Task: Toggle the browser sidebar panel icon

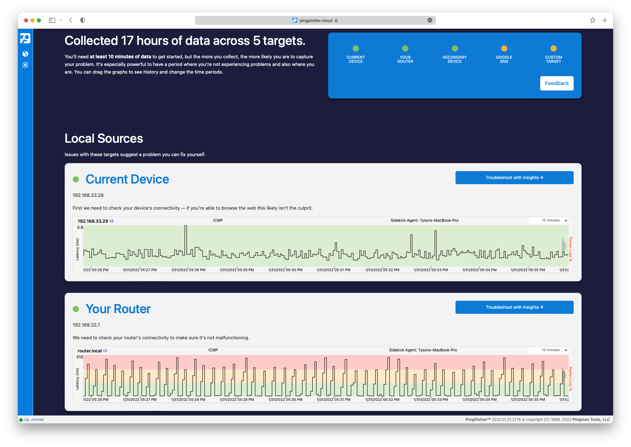Action: [x=52, y=20]
